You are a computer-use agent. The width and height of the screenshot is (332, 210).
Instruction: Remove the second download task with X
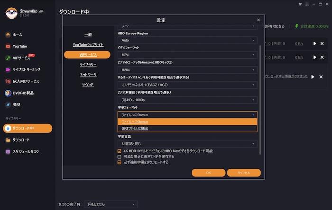coord(322,57)
